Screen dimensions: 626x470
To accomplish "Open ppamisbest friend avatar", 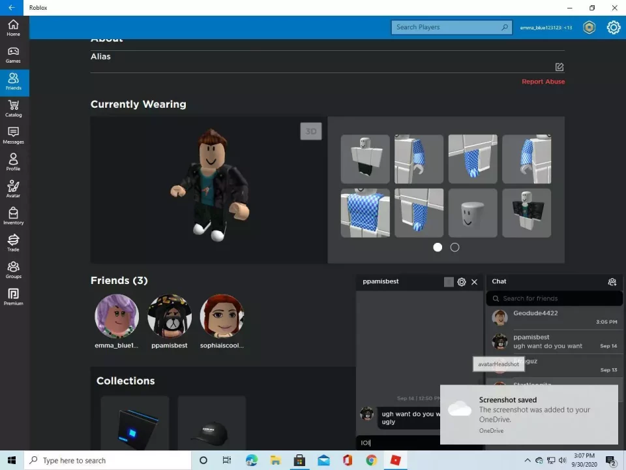I will coord(170,316).
